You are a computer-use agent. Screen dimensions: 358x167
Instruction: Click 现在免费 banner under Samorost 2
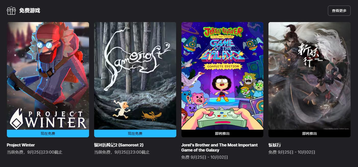click(x=135, y=133)
